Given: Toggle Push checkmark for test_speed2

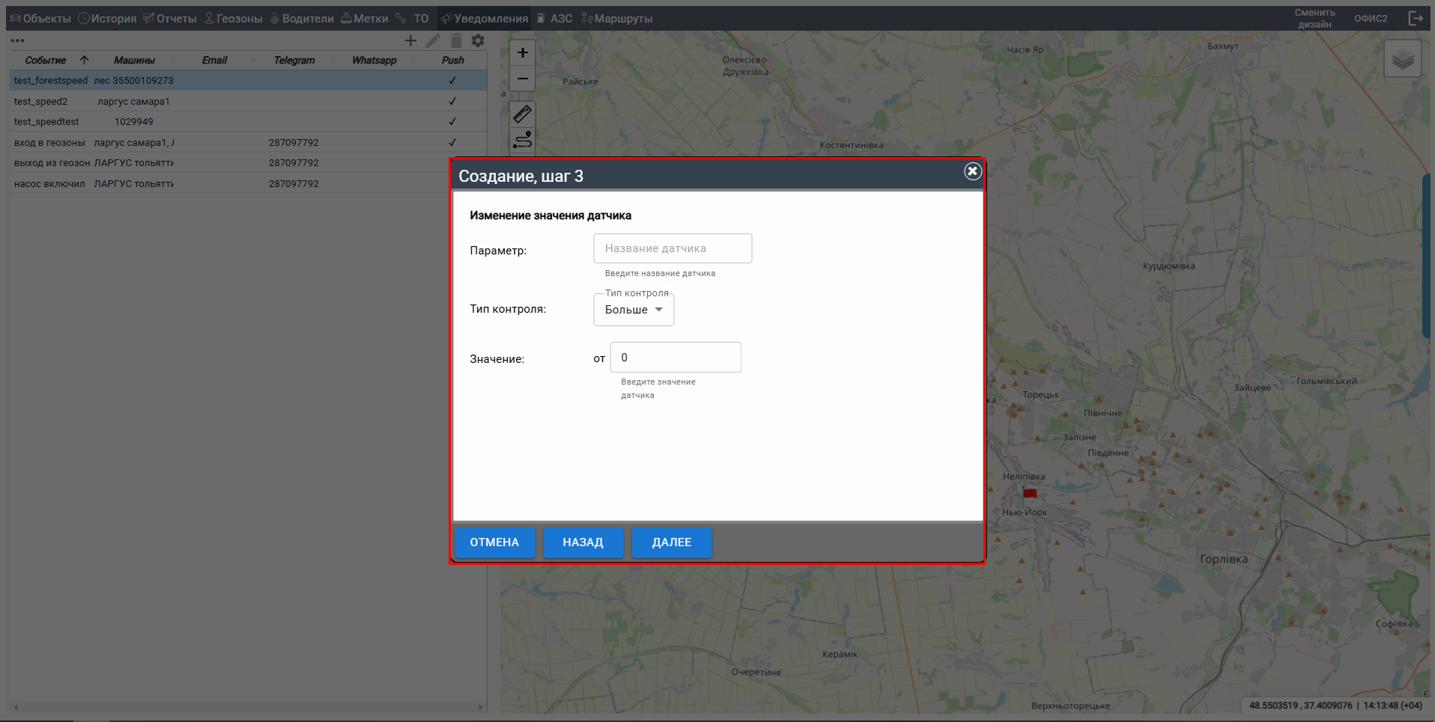Looking at the screenshot, I should click(452, 102).
